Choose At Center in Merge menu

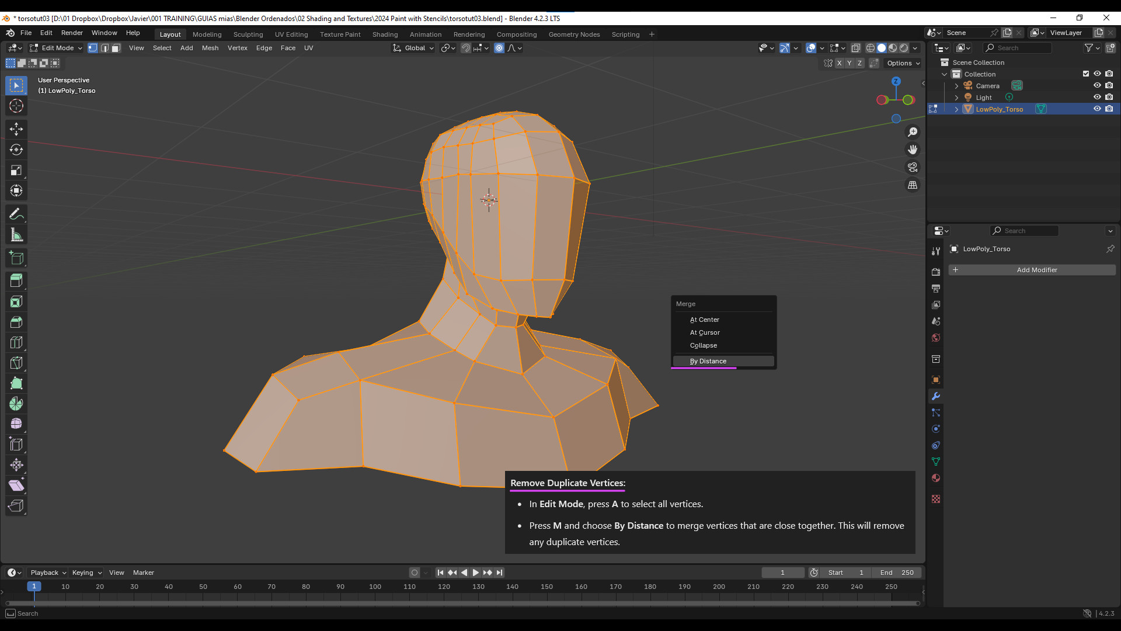tap(723, 320)
